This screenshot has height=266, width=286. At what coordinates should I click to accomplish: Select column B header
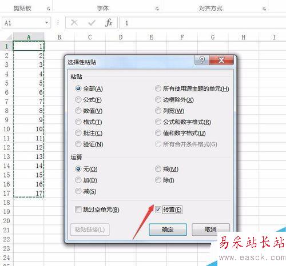[x=59, y=37]
